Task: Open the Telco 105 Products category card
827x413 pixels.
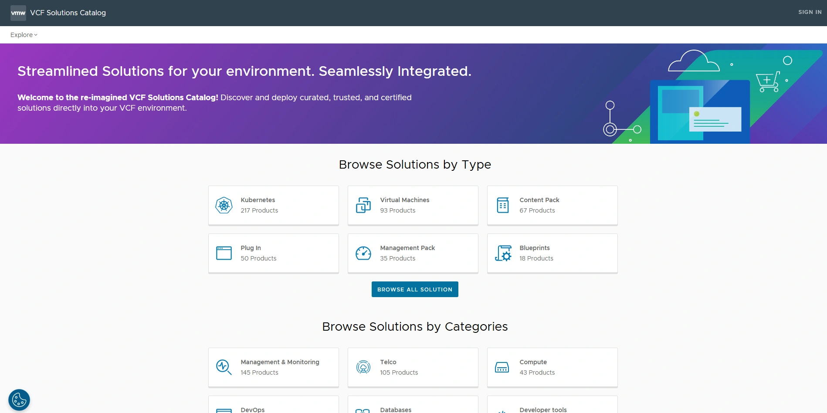Action: click(413, 367)
